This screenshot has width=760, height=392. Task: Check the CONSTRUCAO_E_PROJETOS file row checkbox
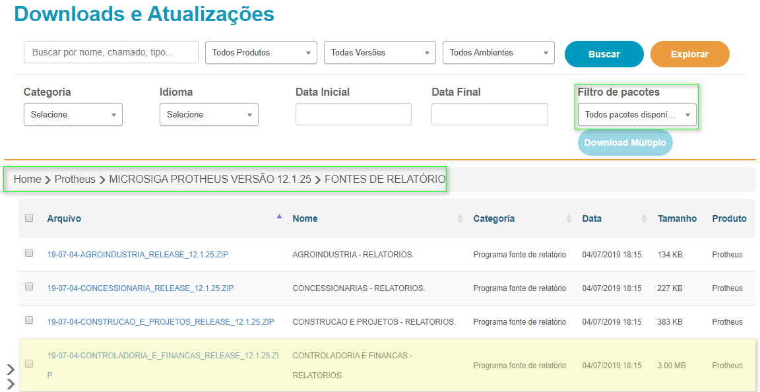tap(29, 320)
